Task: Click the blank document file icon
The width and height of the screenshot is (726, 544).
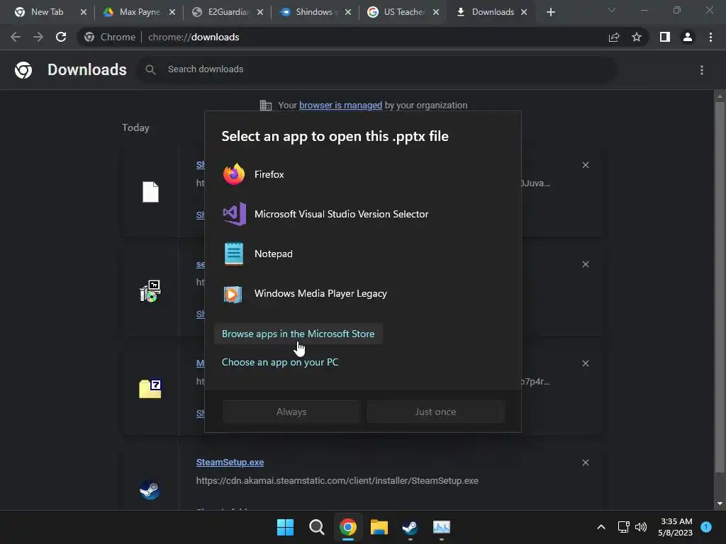Action: click(x=150, y=192)
